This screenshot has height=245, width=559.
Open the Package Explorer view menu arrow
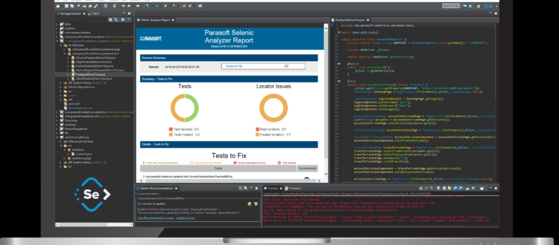129,19
